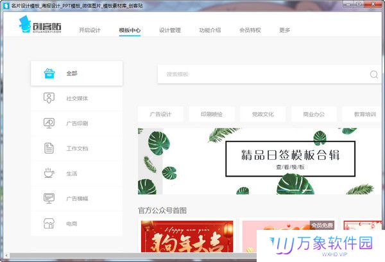Viewport: 385px width, 262px height.
Task: Click the app icon in title bar
Action: click(x=6, y=5)
